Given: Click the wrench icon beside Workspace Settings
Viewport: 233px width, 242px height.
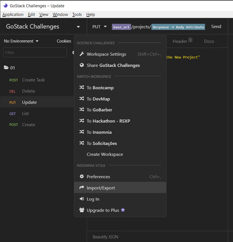Looking at the screenshot, I should pyautogui.click(x=82, y=54).
